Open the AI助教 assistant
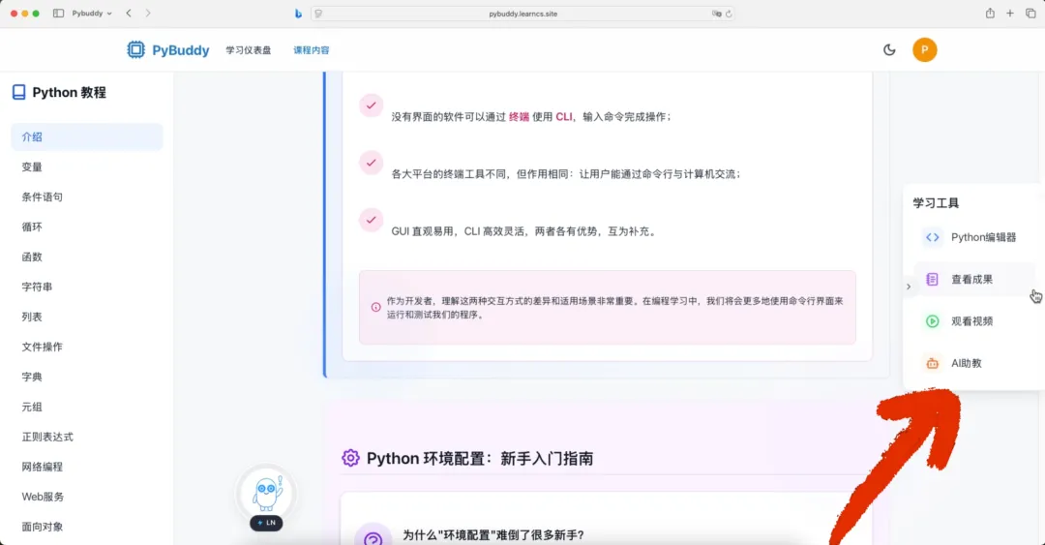This screenshot has width=1045, height=545. click(x=974, y=364)
